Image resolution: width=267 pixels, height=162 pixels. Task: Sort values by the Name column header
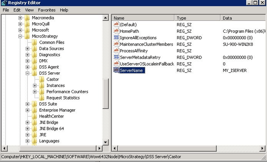click(143, 18)
